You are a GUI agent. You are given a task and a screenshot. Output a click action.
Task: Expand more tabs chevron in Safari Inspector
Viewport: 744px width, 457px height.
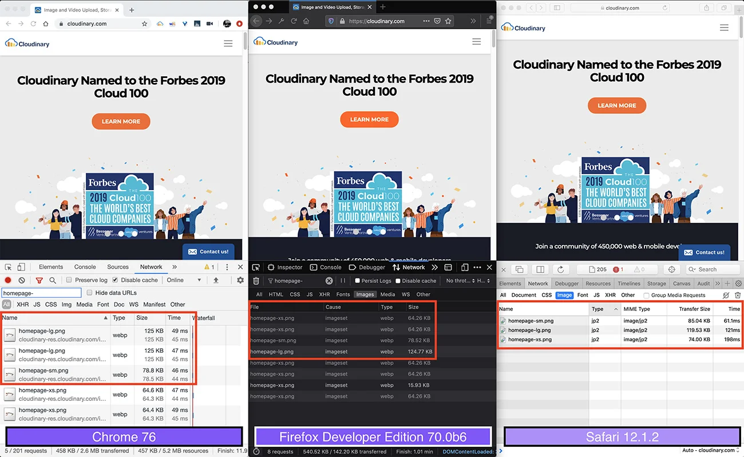pyautogui.click(x=718, y=283)
